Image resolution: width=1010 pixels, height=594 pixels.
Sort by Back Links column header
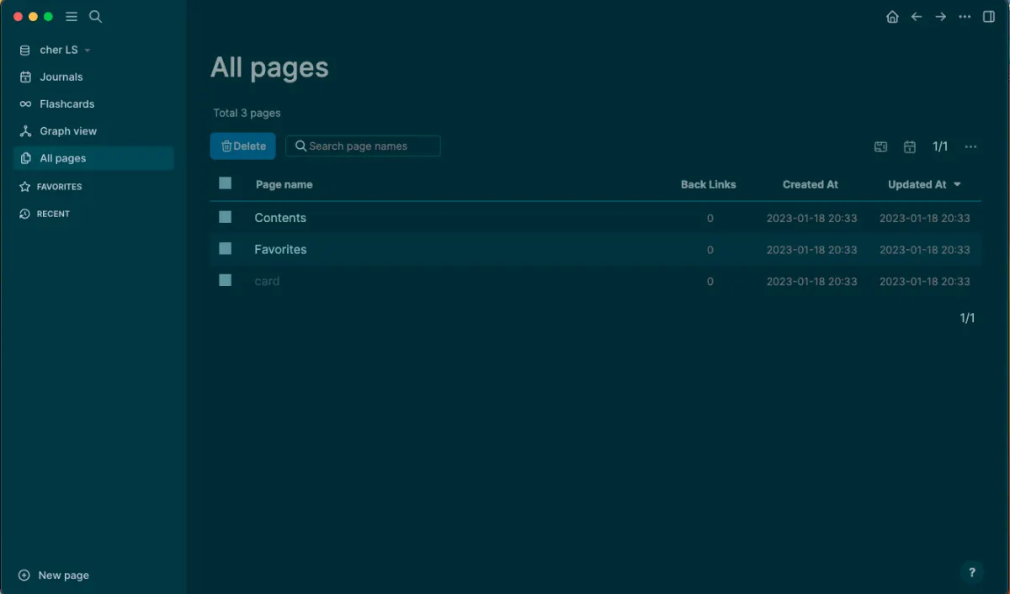pos(708,184)
